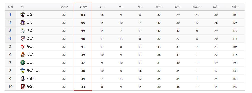Click the 전남 team emblem icon
Screen dimensions: 252x93
pyautogui.click(x=23, y=38)
